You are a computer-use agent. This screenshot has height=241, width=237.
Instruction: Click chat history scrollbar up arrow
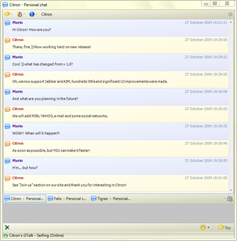pyautogui.click(x=231, y=21)
